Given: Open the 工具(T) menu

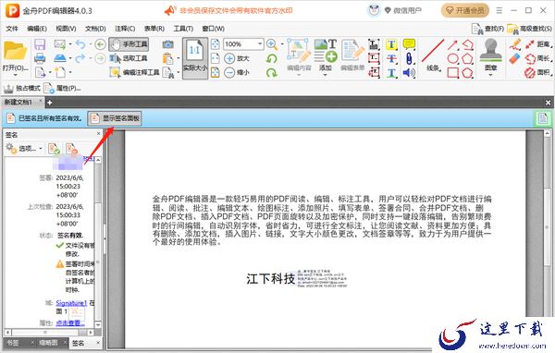Looking at the screenshot, I should pos(183,29).
